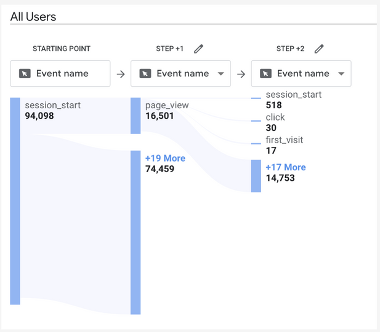Click the STEP +2 heading text
380x332 pixels.
coord(290,49)
